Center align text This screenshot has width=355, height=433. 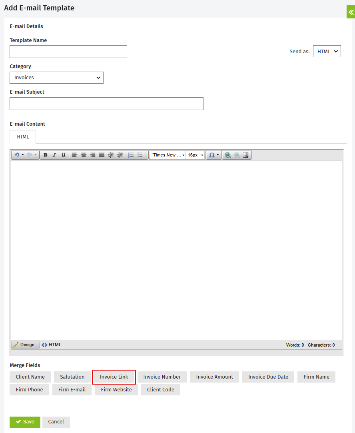84,155
